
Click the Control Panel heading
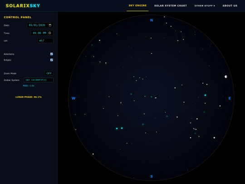[18, 17]
